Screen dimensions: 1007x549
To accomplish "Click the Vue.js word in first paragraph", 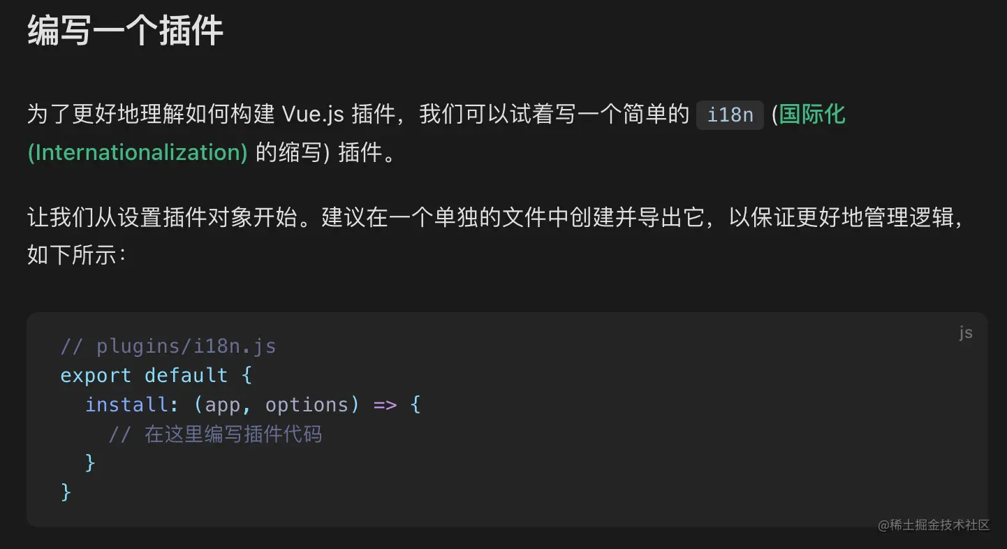I will click(x=313, y=115).
